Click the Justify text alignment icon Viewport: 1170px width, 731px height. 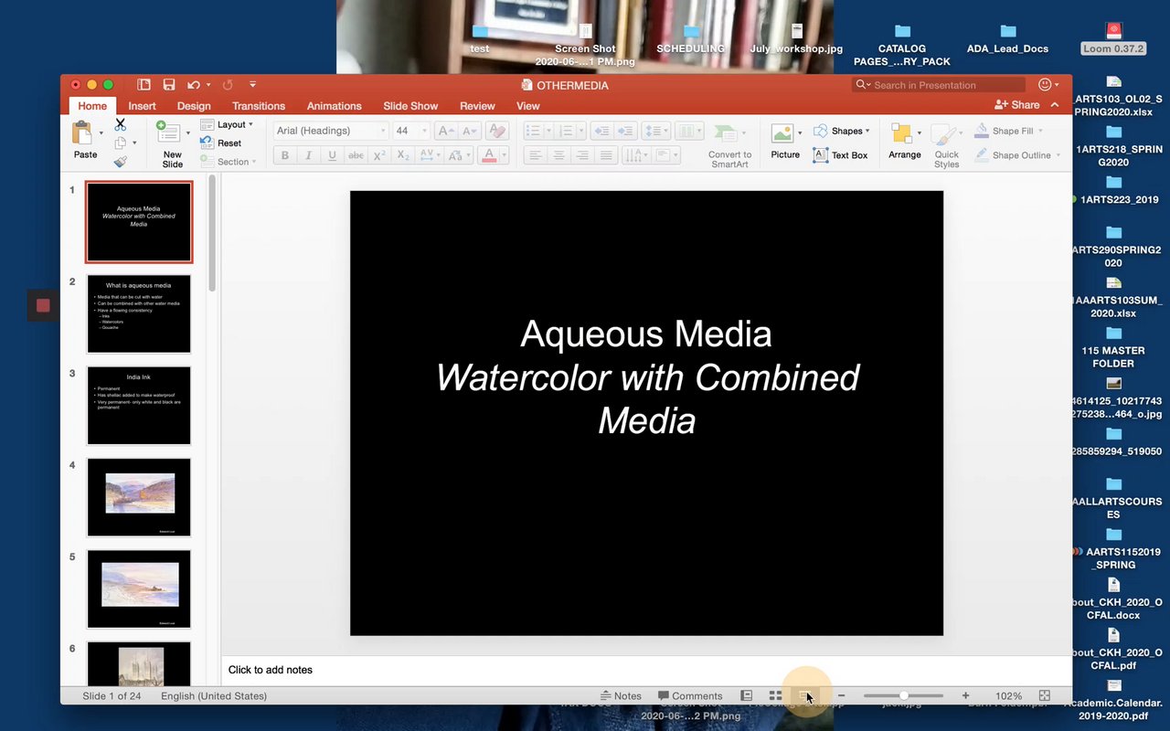(x=605, y=155)
